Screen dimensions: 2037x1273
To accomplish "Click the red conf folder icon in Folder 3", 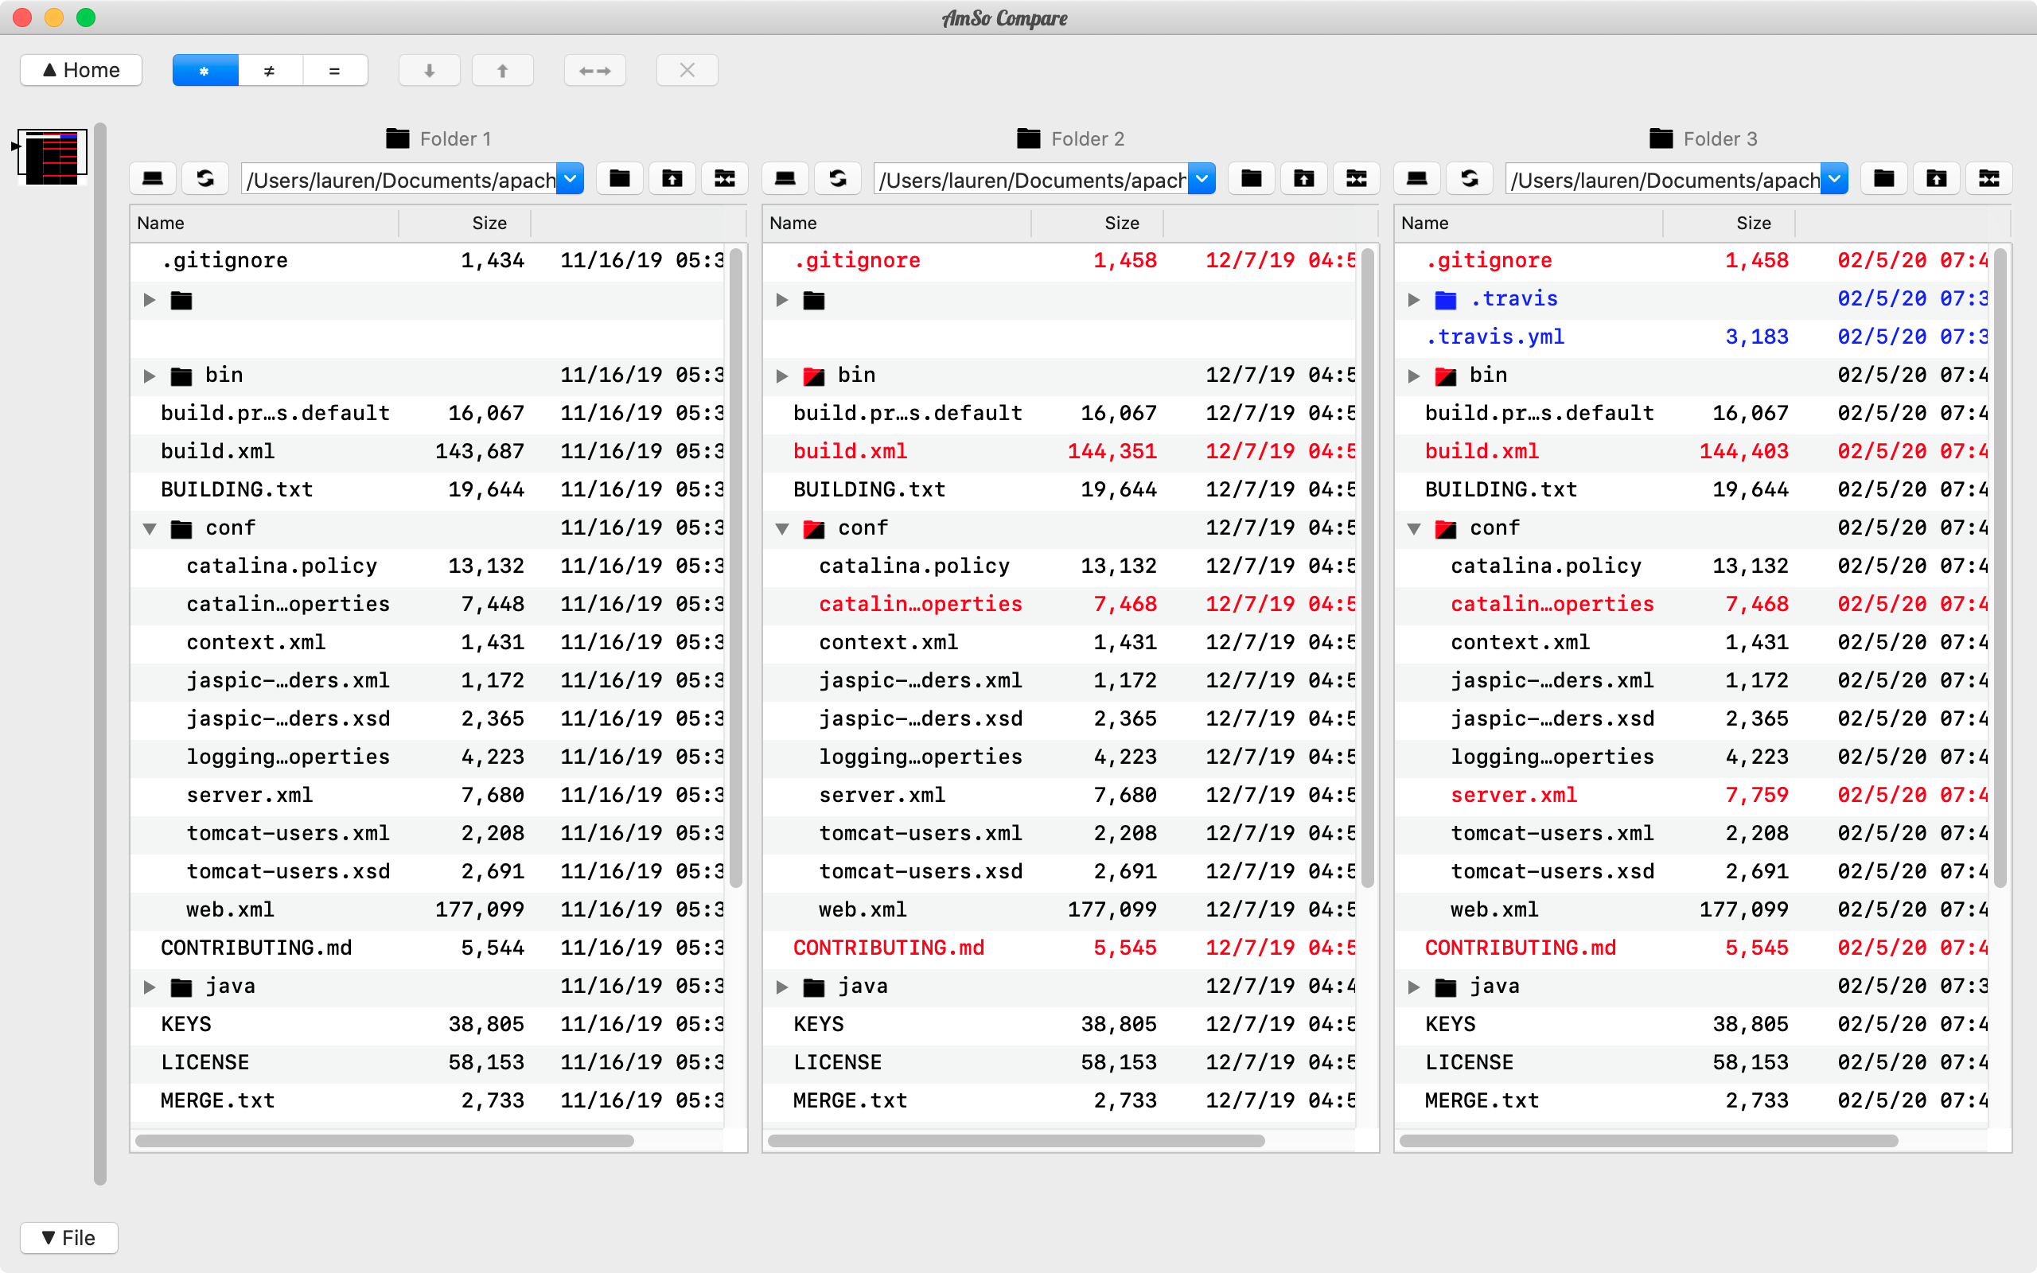I will pos(1446,529).
